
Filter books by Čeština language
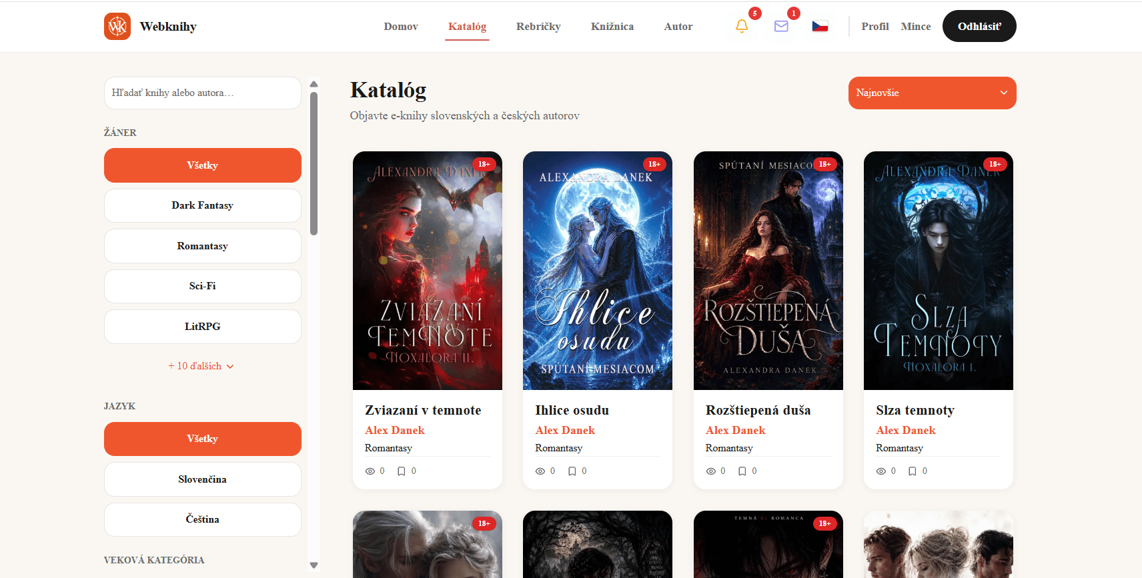coord(203,519)
